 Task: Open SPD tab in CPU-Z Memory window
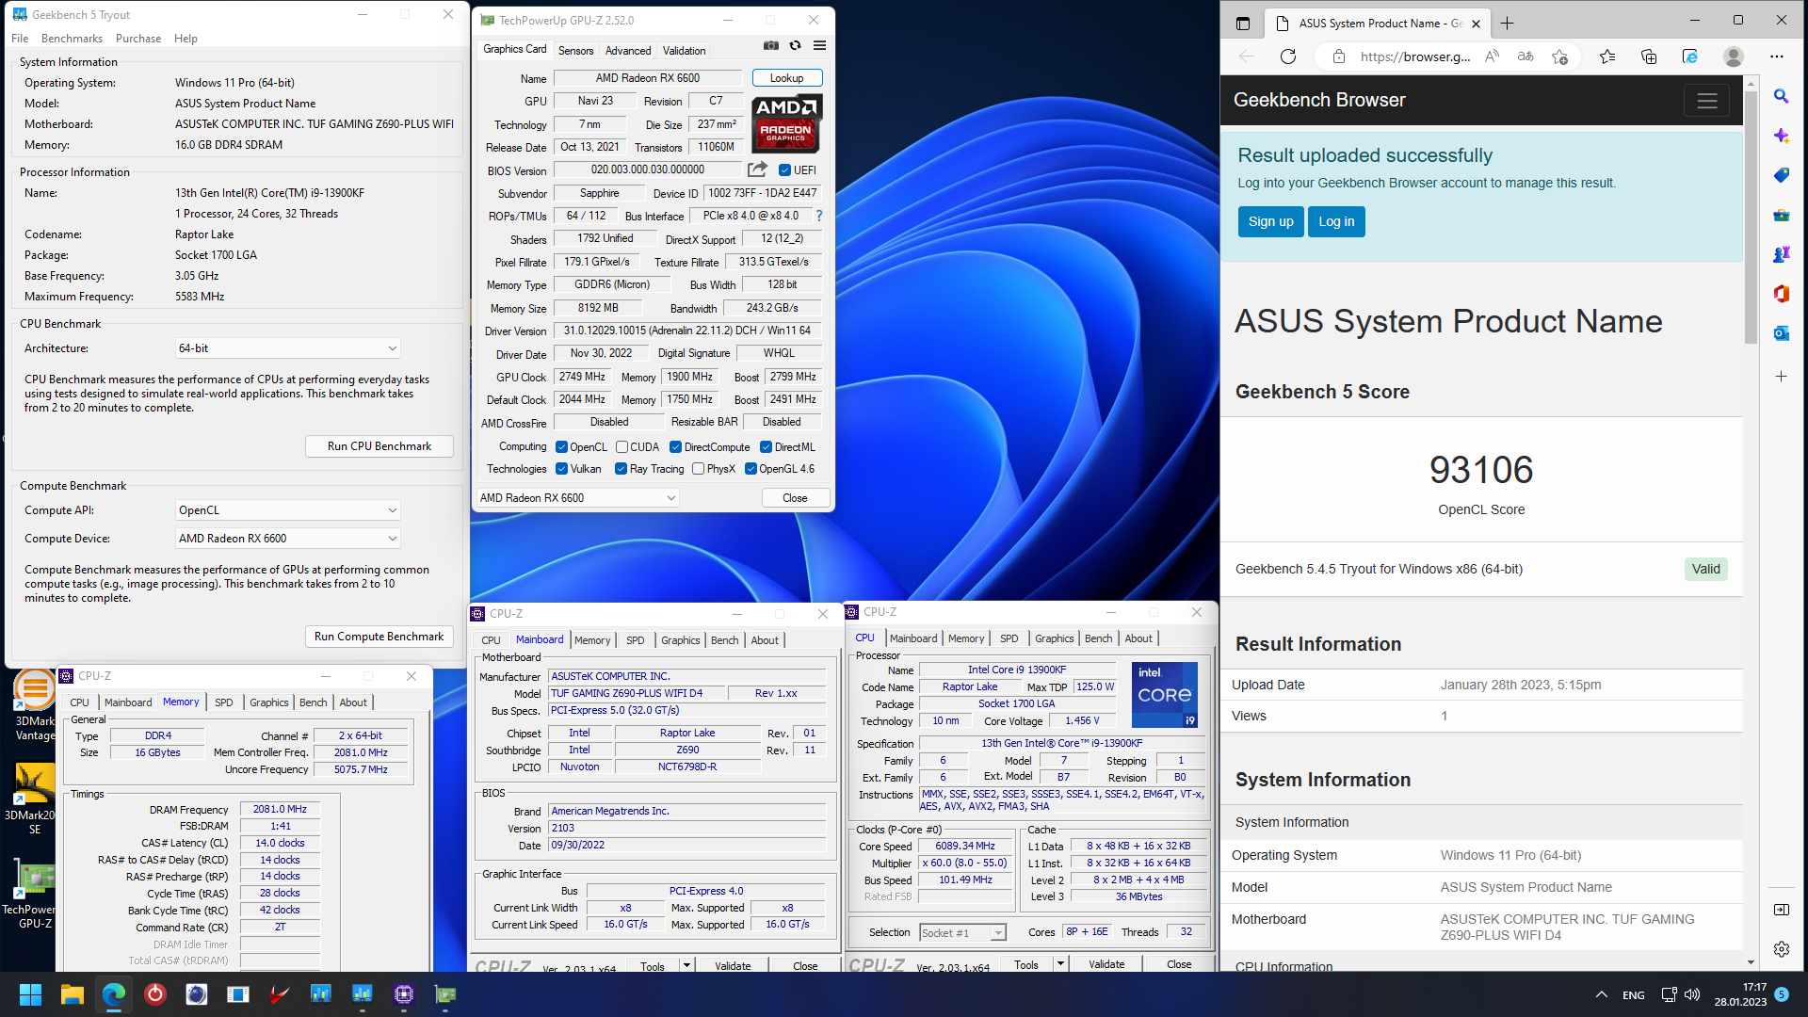pyautogui.click(x=223, y=702)
